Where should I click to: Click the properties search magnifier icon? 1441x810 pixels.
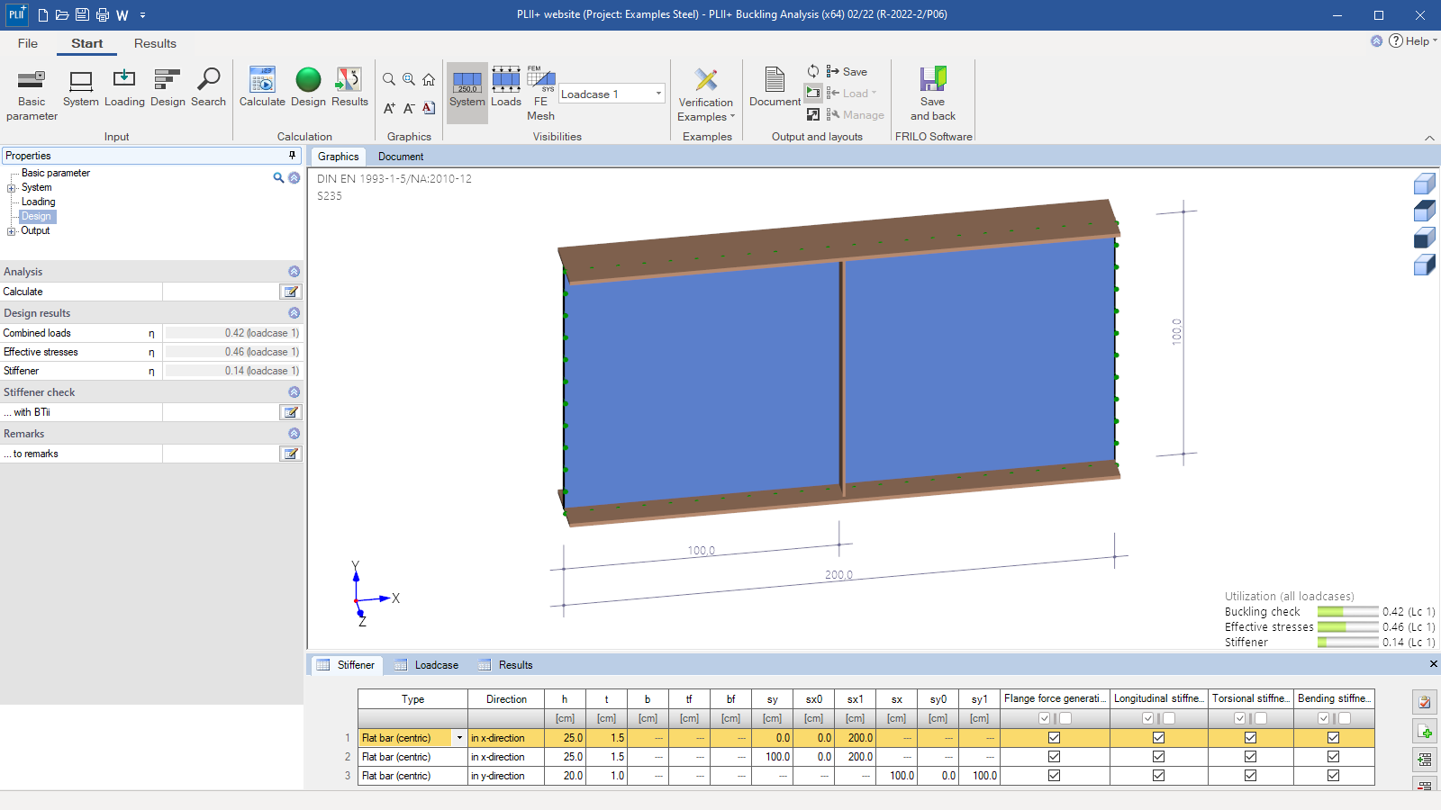[x=279, y=178]
